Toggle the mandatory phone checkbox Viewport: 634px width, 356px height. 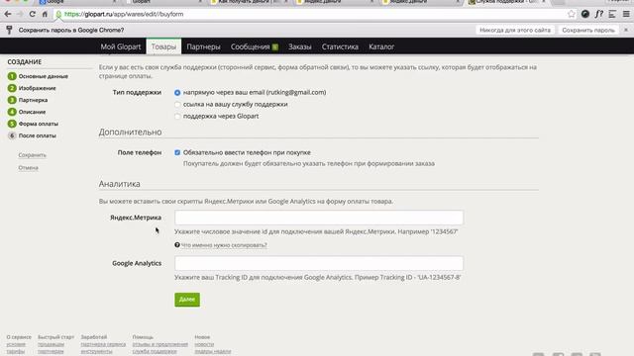[x=177, y=152]
